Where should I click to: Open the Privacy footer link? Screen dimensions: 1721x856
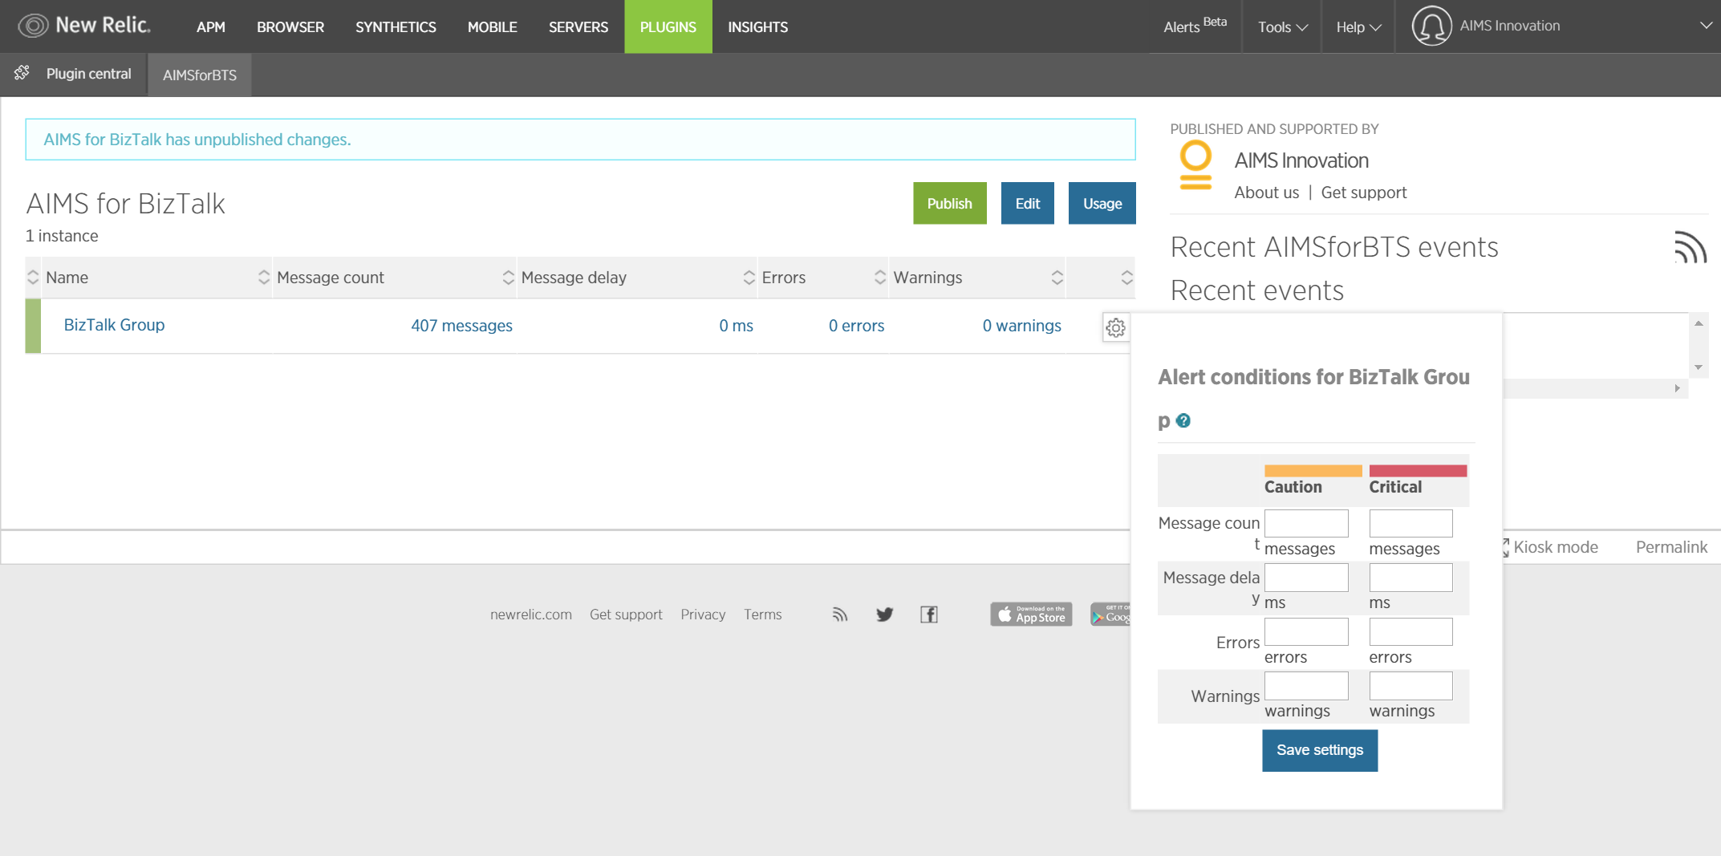[x=703, y=615]
